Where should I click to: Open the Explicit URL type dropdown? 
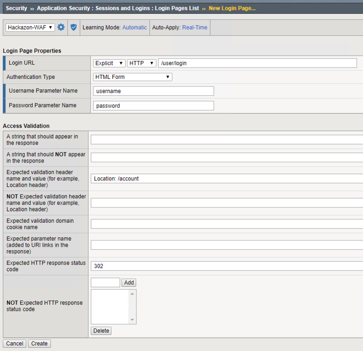109,63
